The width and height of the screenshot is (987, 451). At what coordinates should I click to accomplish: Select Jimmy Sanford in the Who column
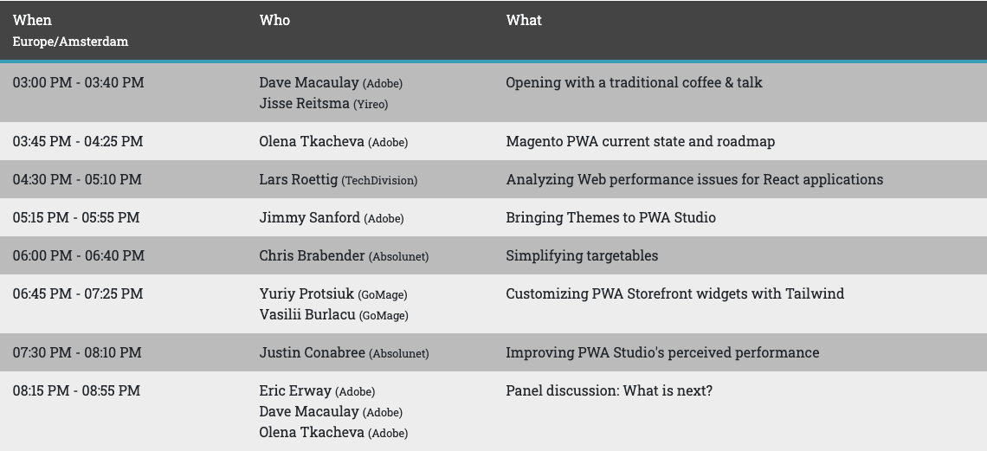pos(309,217)
